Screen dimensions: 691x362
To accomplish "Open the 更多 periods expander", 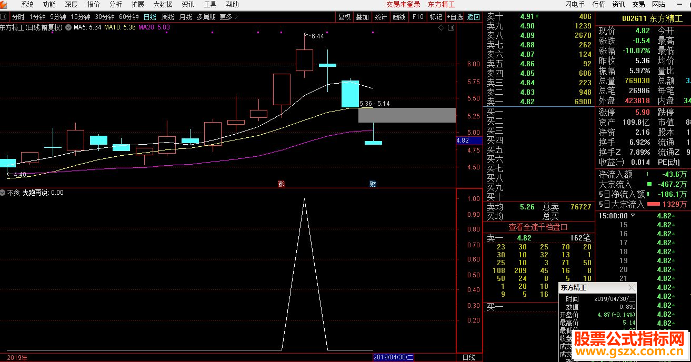I will point(229,17).
